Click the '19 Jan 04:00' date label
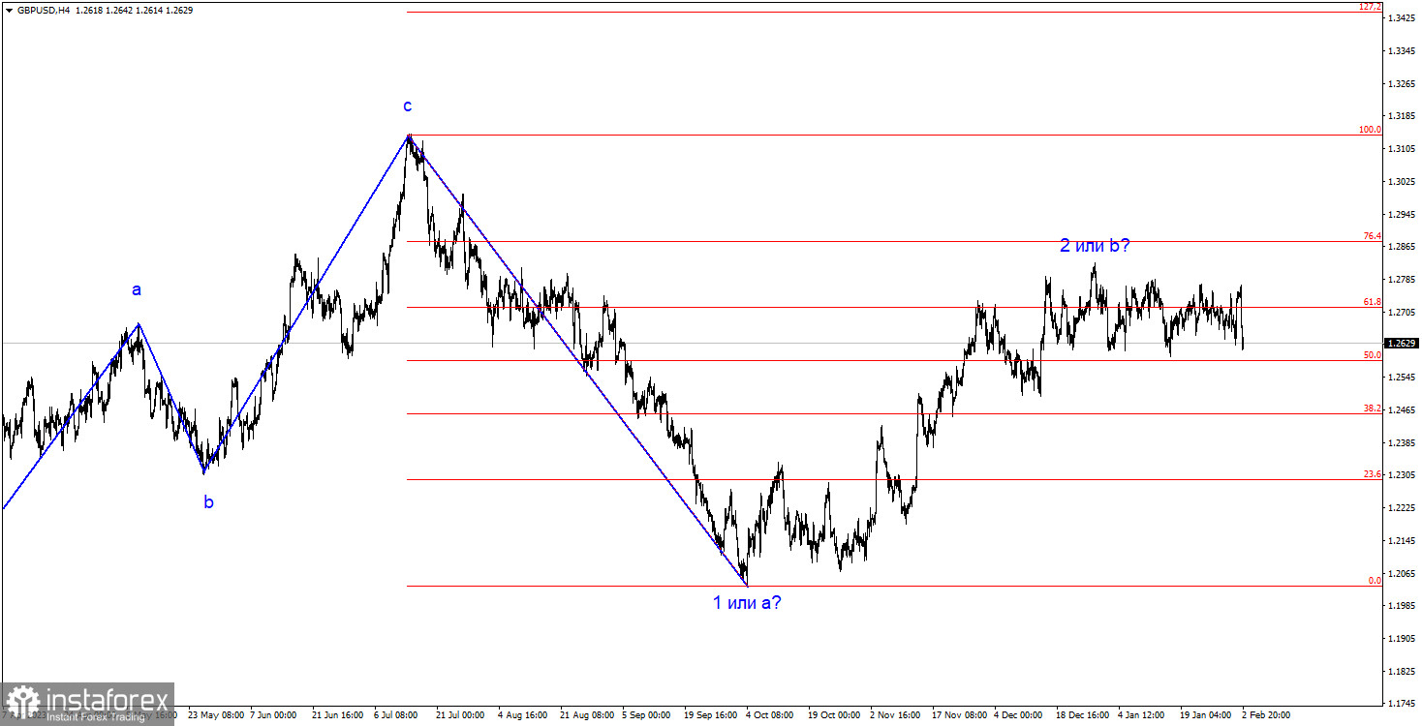Screen dimensions: 1422x726 pyautogui.click(x=1208, y=715)
